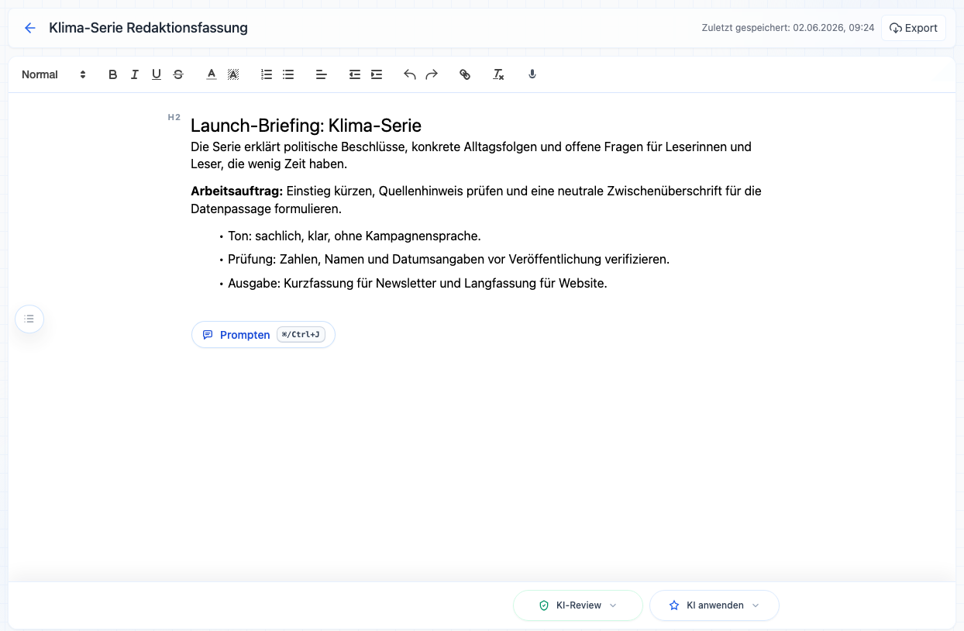Open the text background highlight color
This screenshot has width=964, height=631.
point(232,74)
